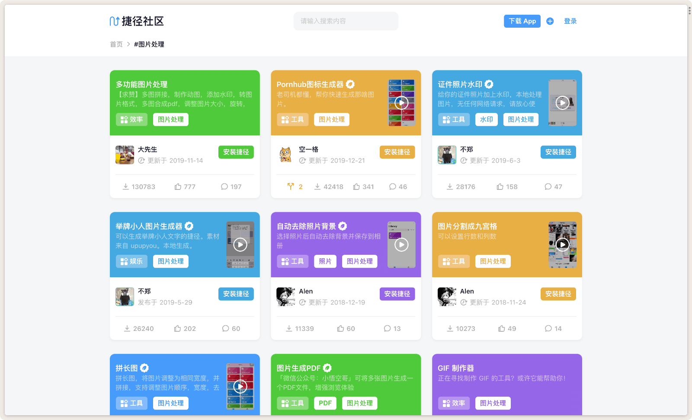Click the blue plus icon next to 下载 App

(550, 21)
